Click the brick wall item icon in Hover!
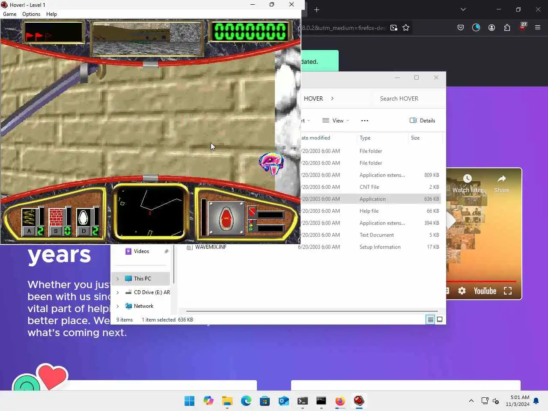This screenshot has width=548, height=411. (56, 217)
